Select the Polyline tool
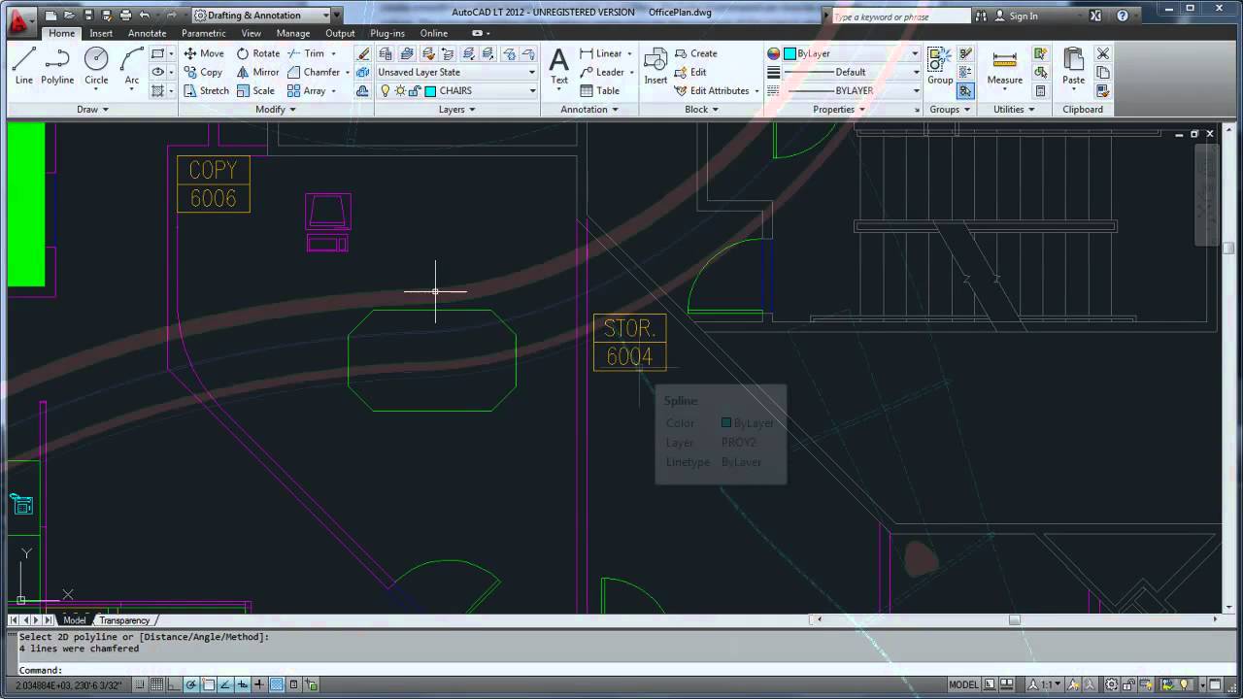Image resolution: width=1243 pixels, height=699 pixels. pyautogui.click(x=56, y=66)
